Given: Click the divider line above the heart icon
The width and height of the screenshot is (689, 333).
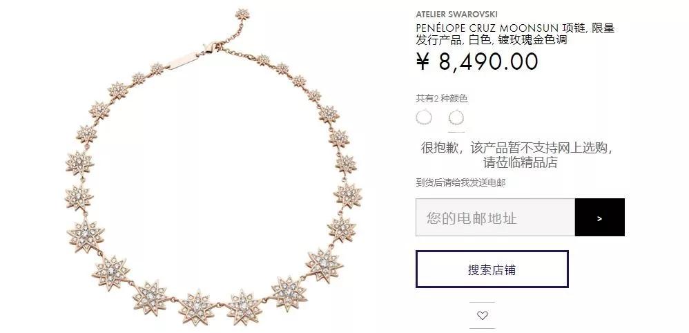Looking at the screenshot, I should point(482,302).
